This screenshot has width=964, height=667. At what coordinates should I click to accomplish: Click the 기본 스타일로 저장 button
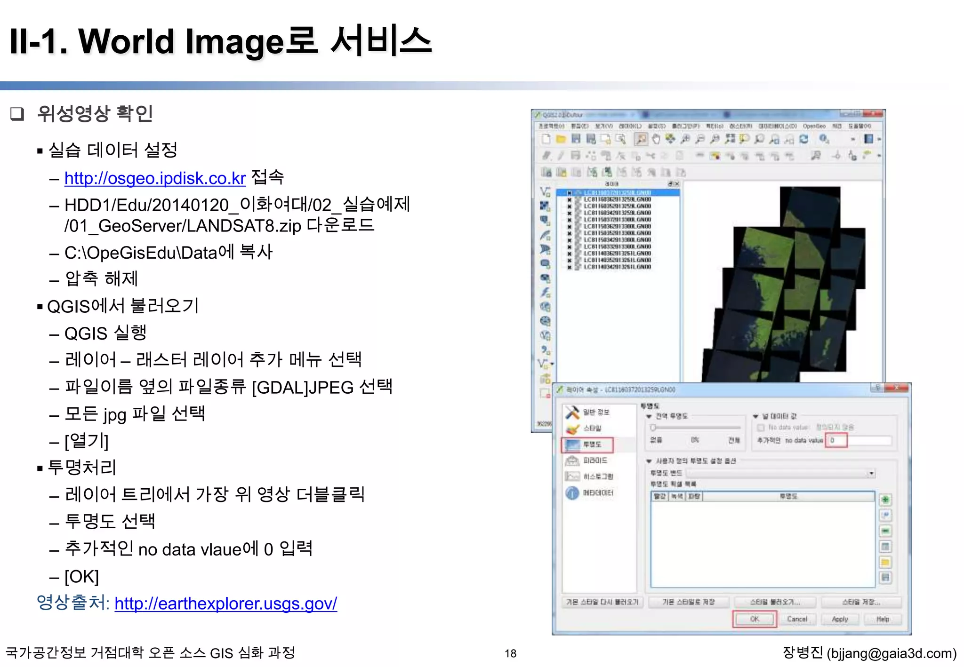click(x=689, y=602)
